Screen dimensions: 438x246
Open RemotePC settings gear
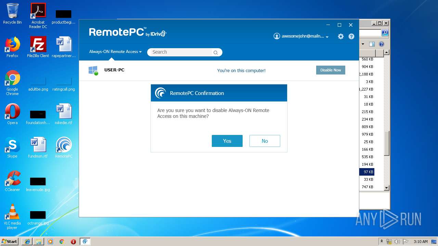(340, 36)
